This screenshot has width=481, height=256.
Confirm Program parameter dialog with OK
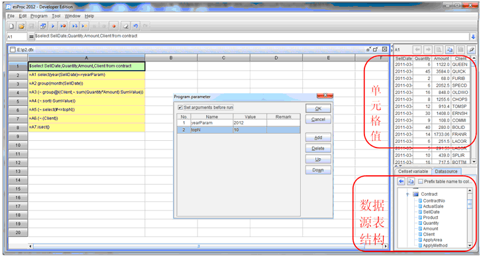click(x=318, y=108)
